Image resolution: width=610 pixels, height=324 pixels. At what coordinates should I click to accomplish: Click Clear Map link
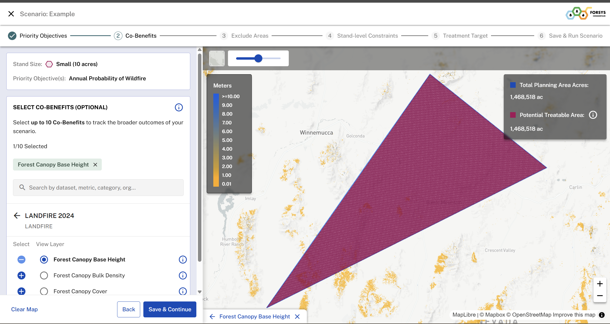click(x=24, y=309)
